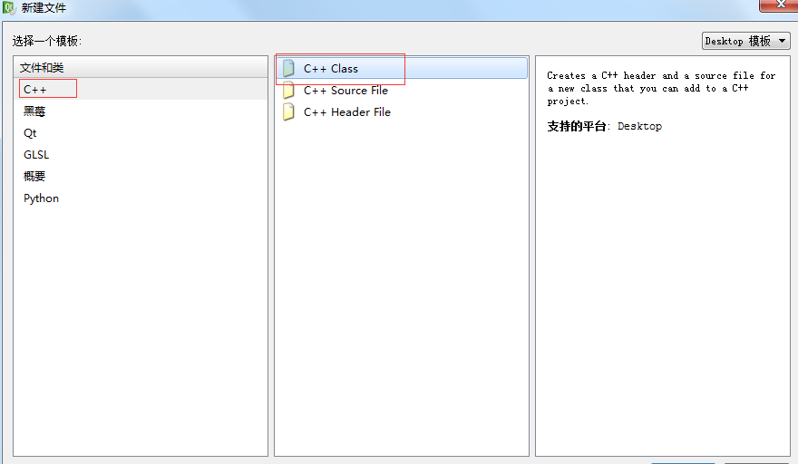Select the Python category
This screenshot has height=464, width=798.
pos(140,198)
